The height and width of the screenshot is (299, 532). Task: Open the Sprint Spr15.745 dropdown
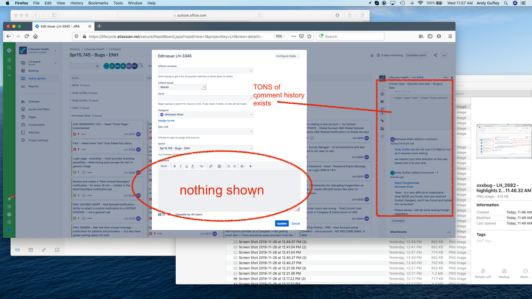[206, 148]
